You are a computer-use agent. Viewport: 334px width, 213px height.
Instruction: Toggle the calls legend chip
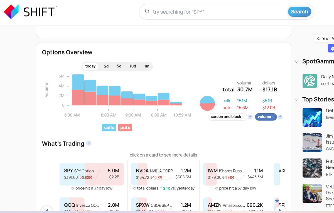(109, 127)
